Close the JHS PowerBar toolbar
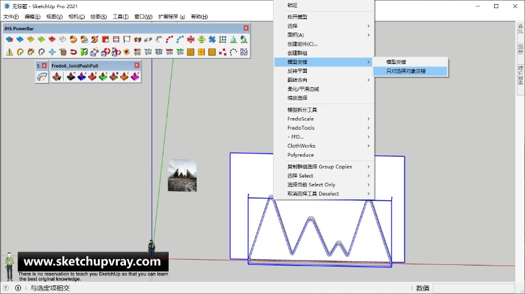The width and height of the screenshot is (525, 294). pyautogui.click(x=246, y=28)
